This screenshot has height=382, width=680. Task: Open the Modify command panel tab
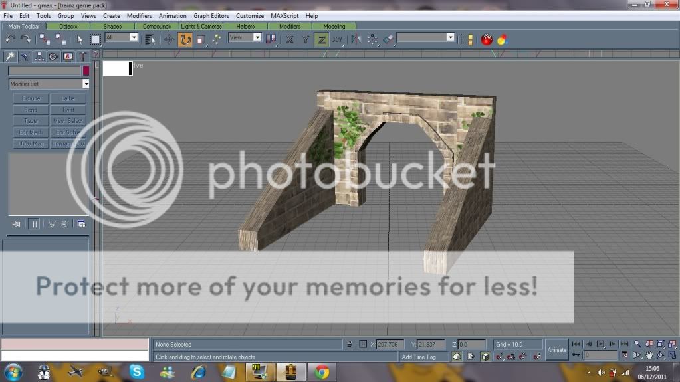coord(25,56)
